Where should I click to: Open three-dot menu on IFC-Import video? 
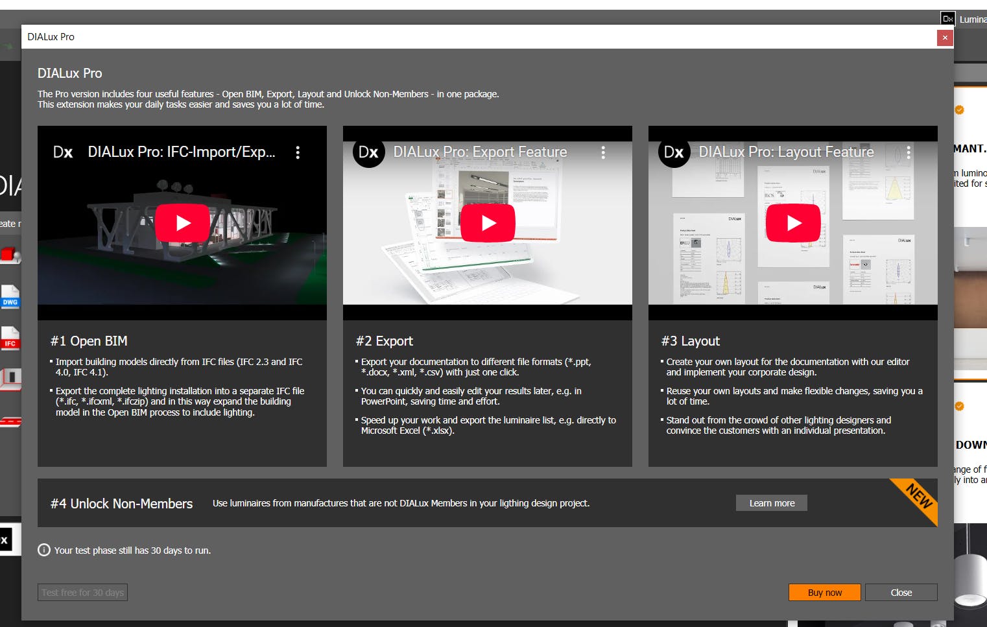pos(298,152)
